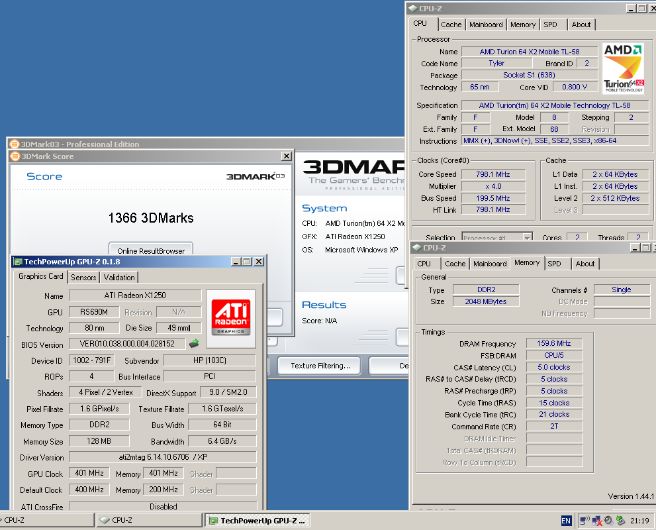Click GPU field RS690M in GPU-Z
Image resolution: width=656 pixels, height=530 pixels.
[94, 312]
